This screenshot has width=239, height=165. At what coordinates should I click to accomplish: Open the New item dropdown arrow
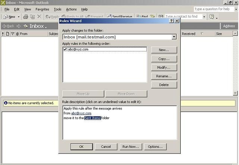click(19, 17)
